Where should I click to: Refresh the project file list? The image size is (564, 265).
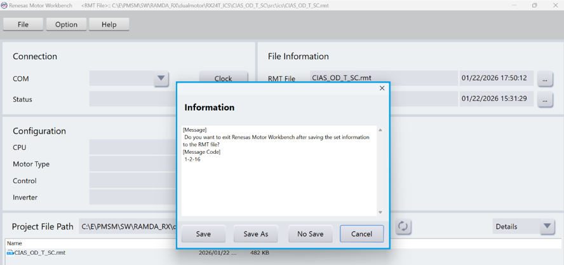[x=403, y=226]
